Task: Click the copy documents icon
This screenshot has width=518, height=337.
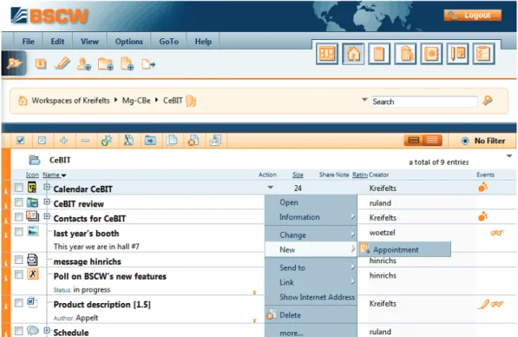Action: coord(172,141)
